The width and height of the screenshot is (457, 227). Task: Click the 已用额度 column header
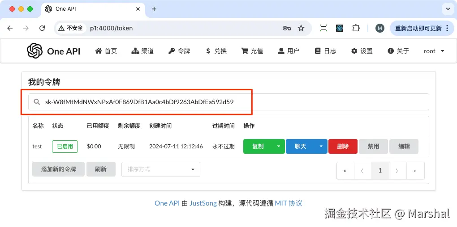point(98,126)
